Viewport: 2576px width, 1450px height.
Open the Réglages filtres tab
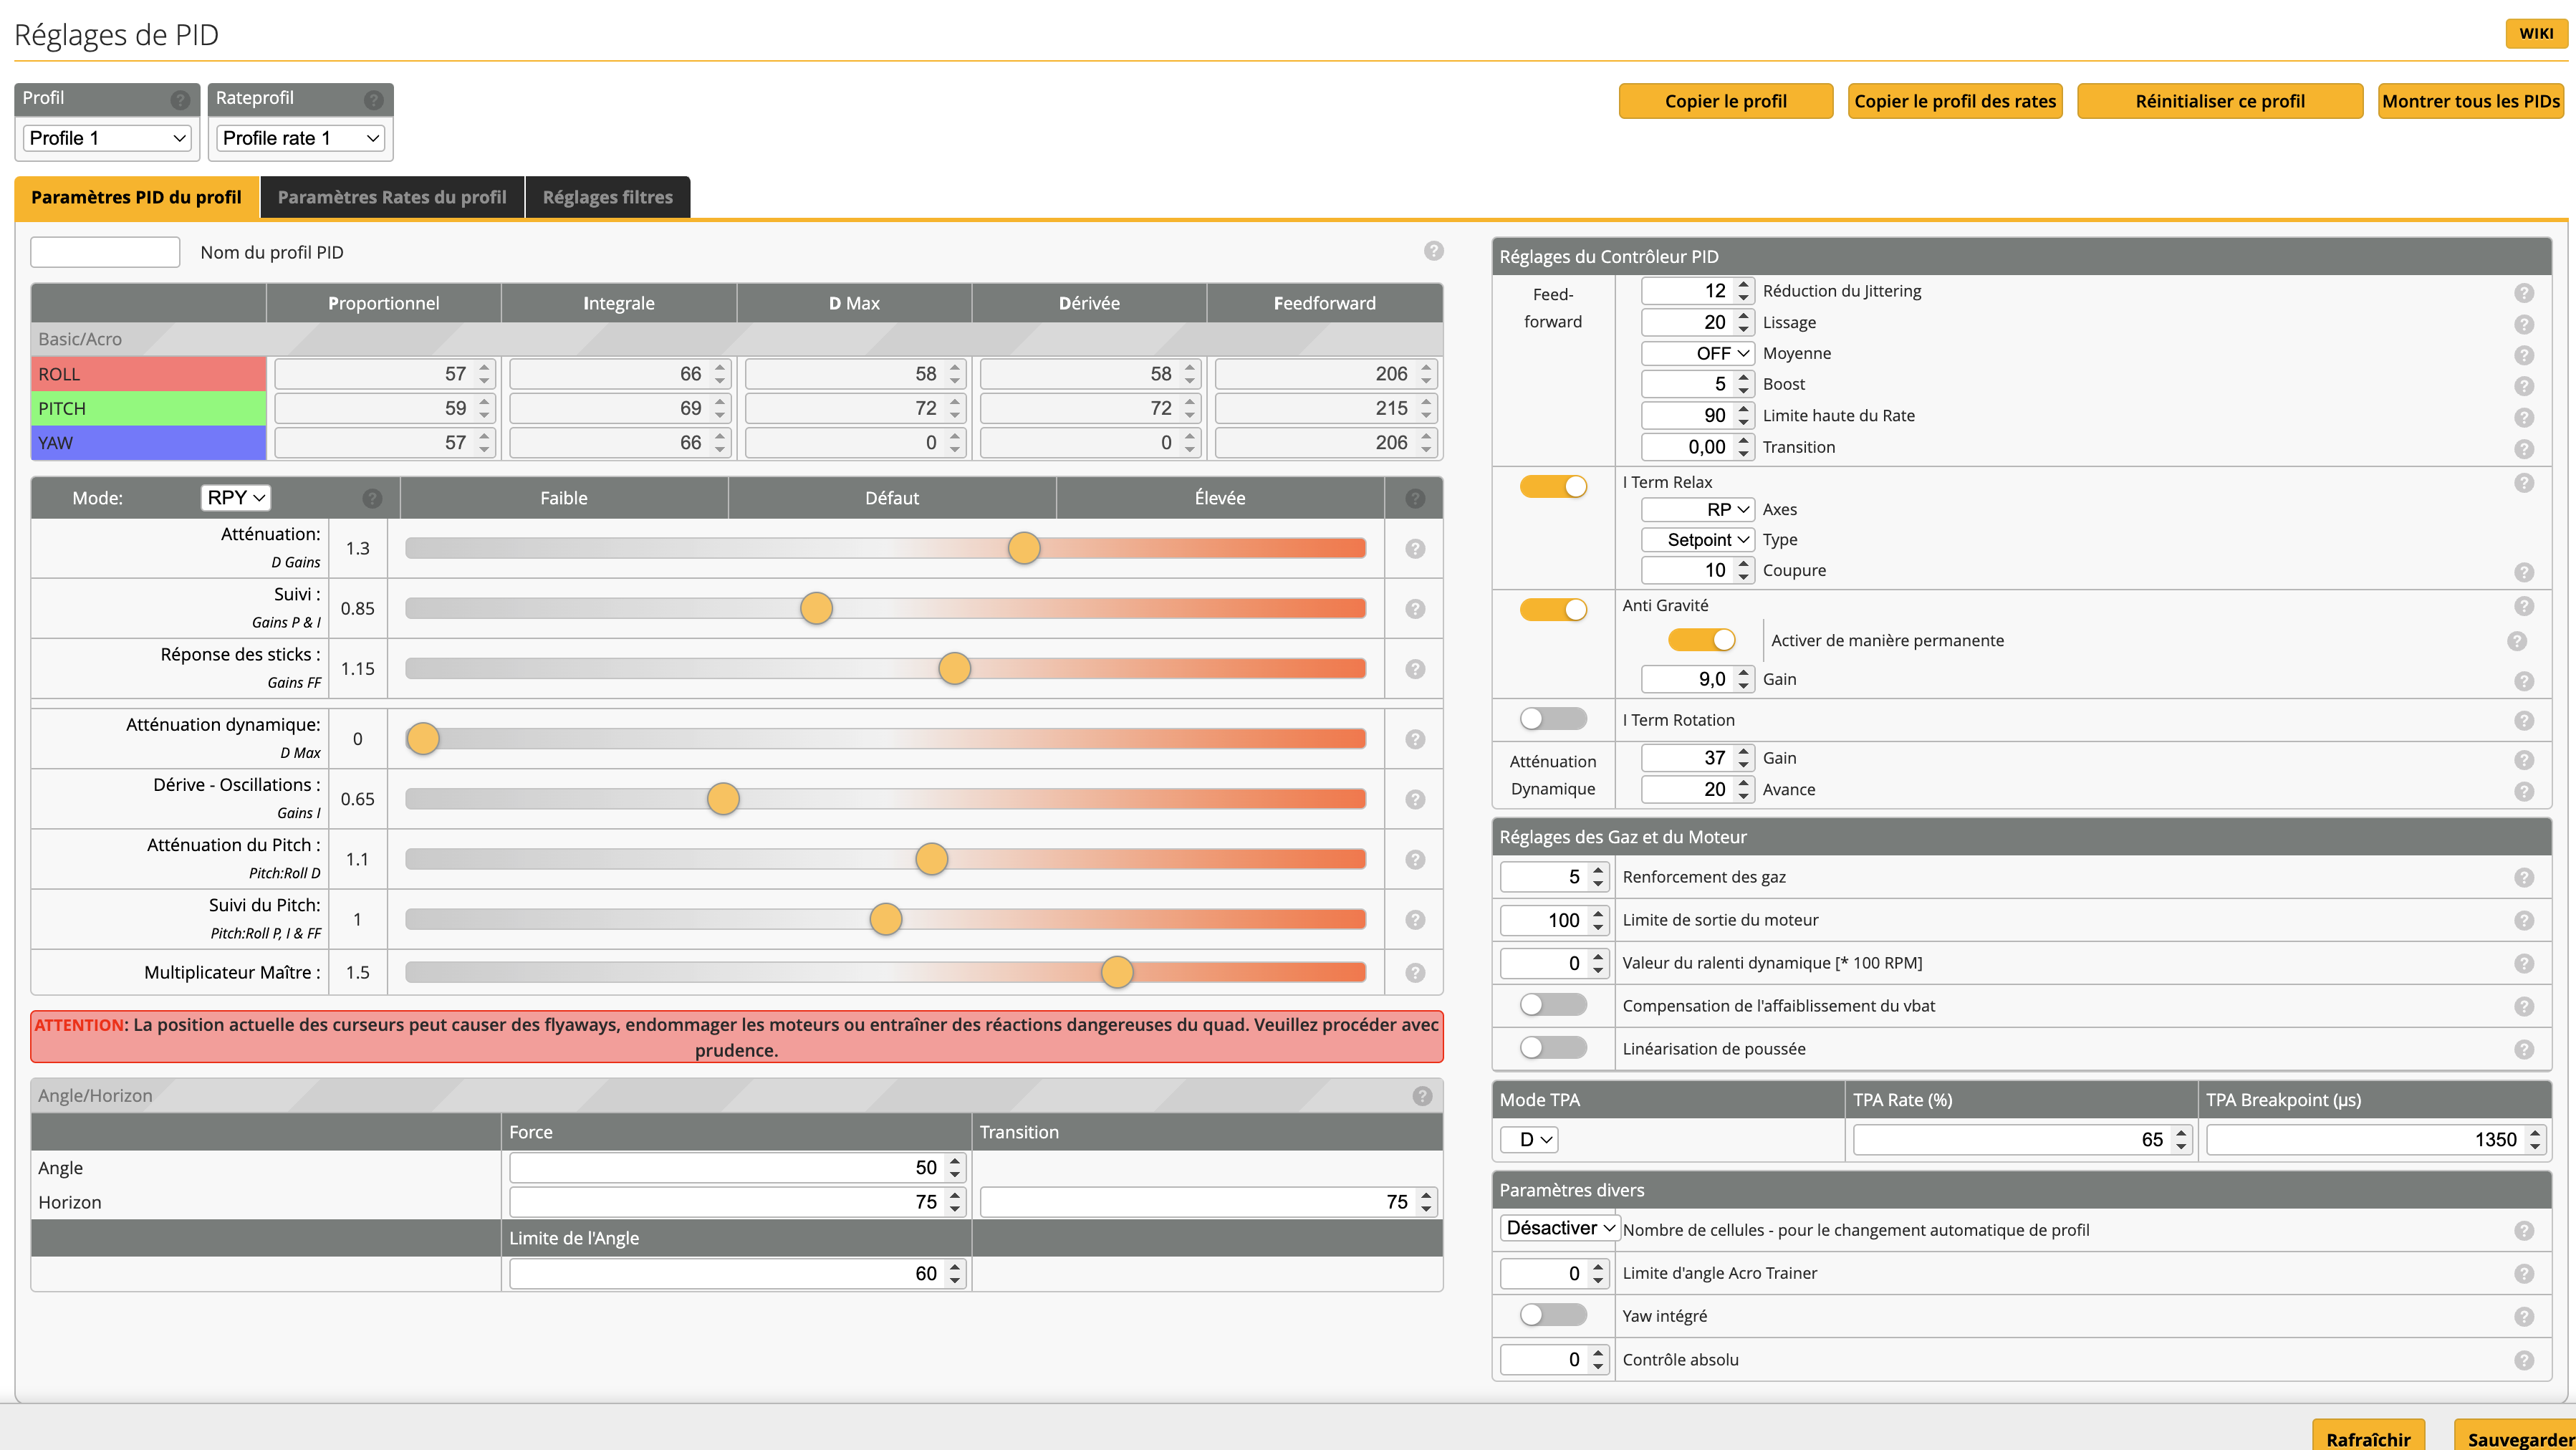[x=607, y=197]
